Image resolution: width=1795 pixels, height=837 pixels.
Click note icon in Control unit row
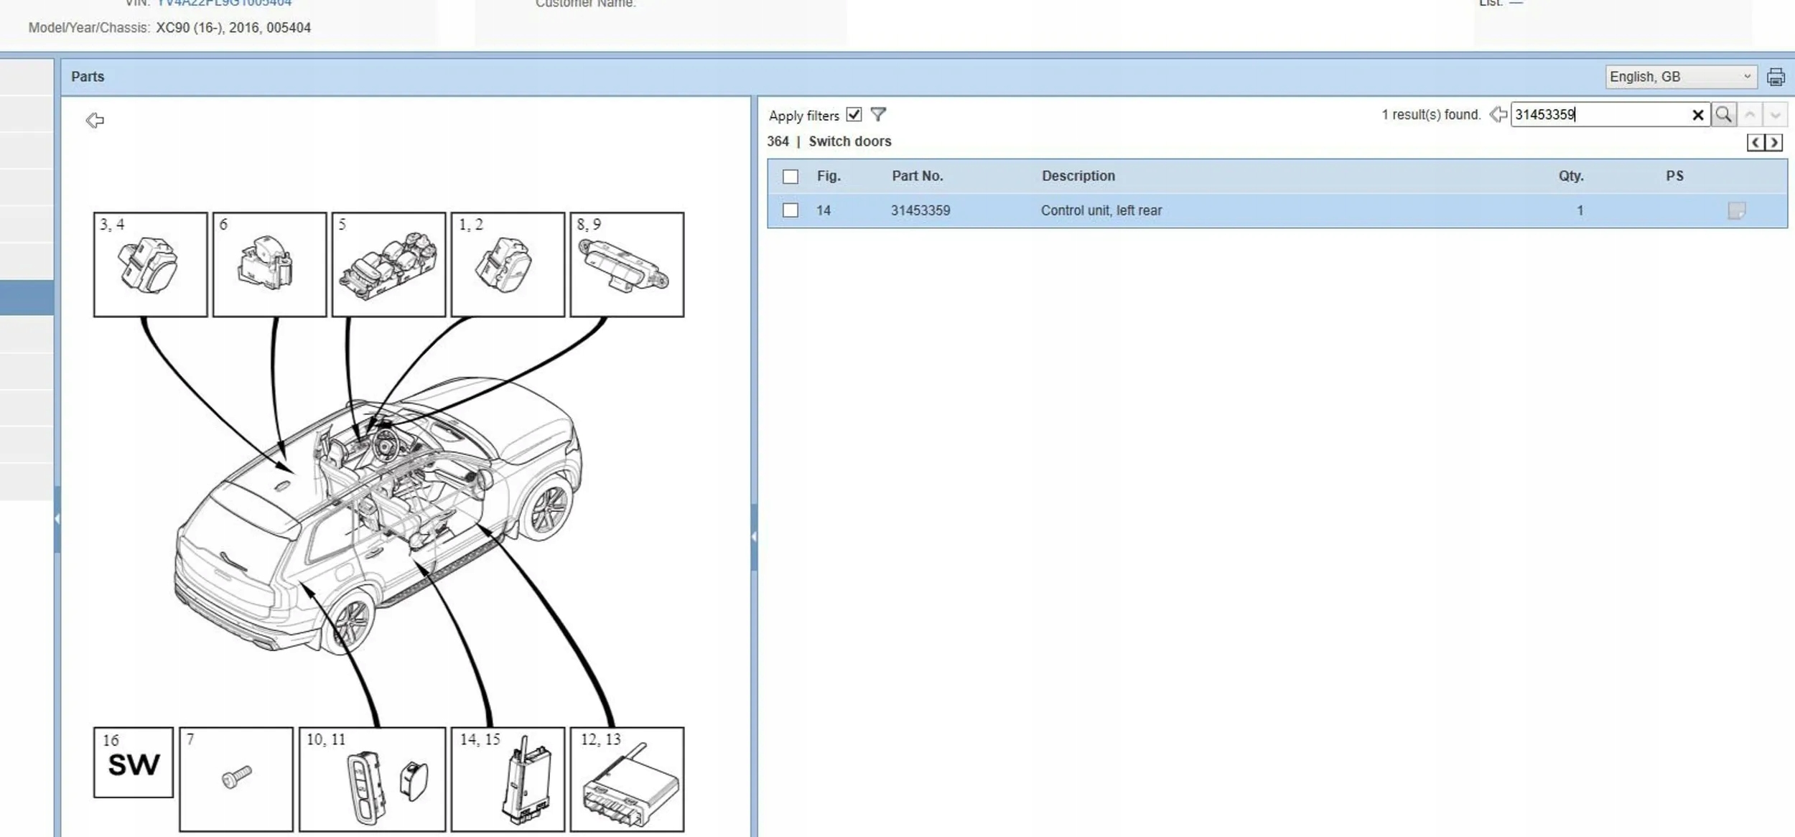pyautogui.click(x=1736, y=211)
